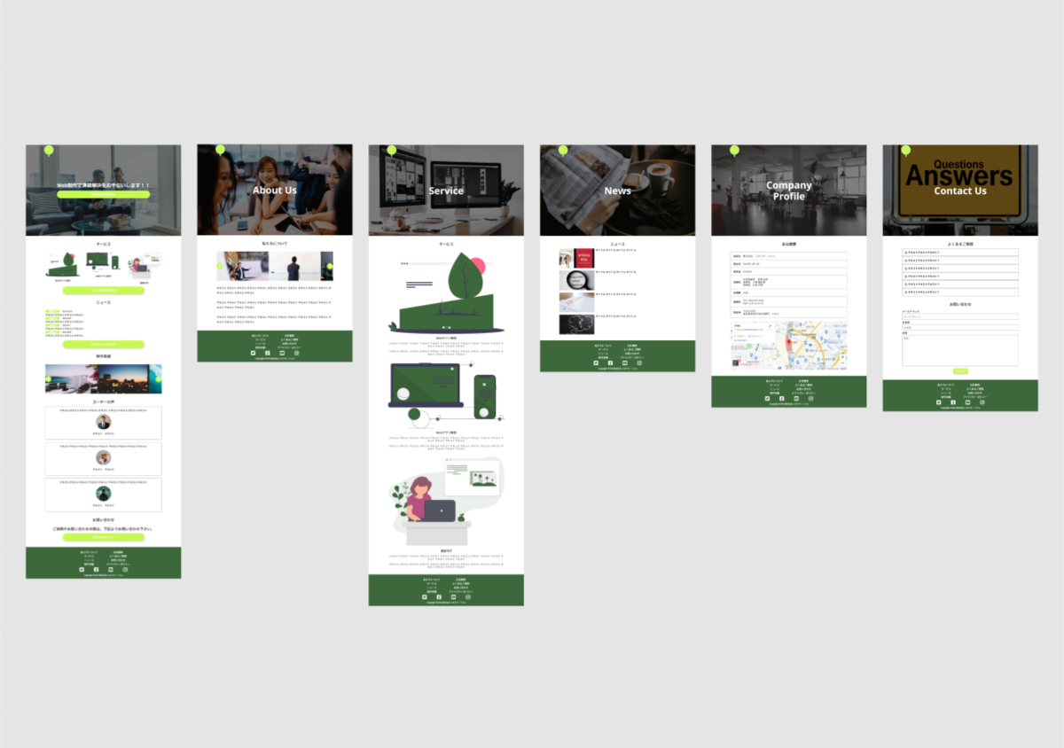Screen dimensions: 1064x748
Task: Click the Facebook icon in the News page footer
Action: (610, 363)
